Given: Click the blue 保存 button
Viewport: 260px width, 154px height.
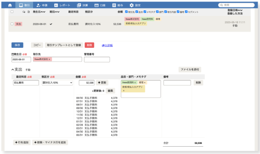Looking at the screenshot, I should point(17,45).
